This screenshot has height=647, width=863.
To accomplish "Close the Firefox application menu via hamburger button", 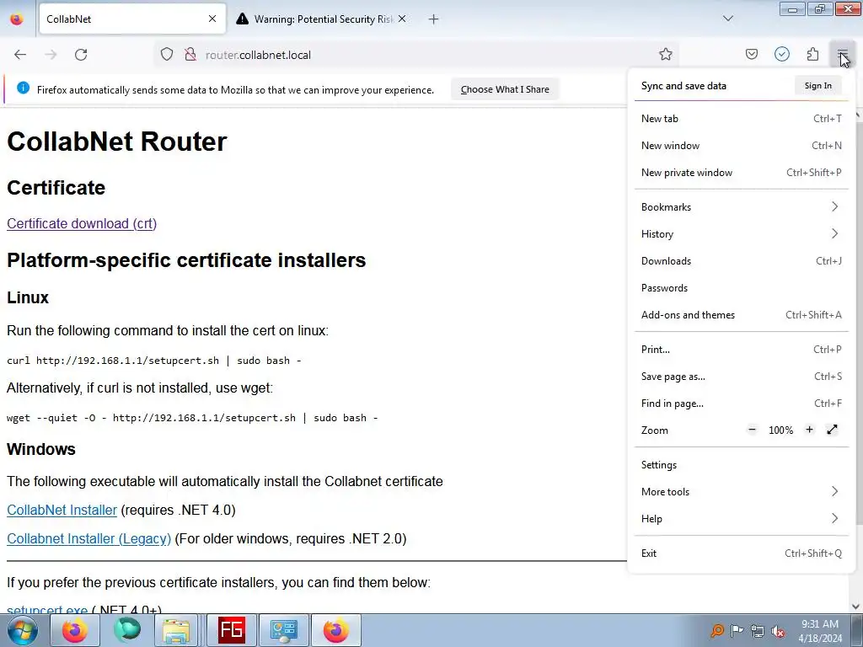I will pyautogui.click(x=843, y=54).
